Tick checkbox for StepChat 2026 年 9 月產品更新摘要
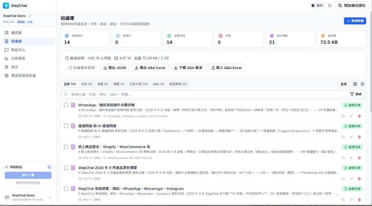 (66, 168)
